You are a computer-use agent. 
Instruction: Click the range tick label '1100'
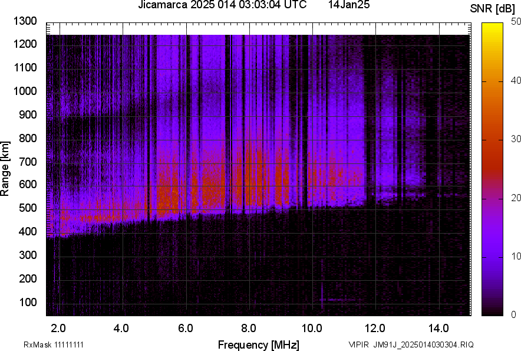click(25, 67)
